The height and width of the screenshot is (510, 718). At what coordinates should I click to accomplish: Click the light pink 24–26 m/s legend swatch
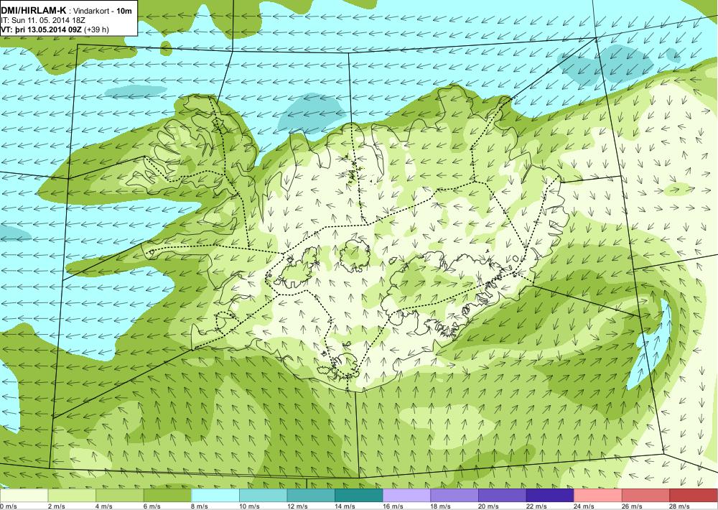click(x=598, y=496)
